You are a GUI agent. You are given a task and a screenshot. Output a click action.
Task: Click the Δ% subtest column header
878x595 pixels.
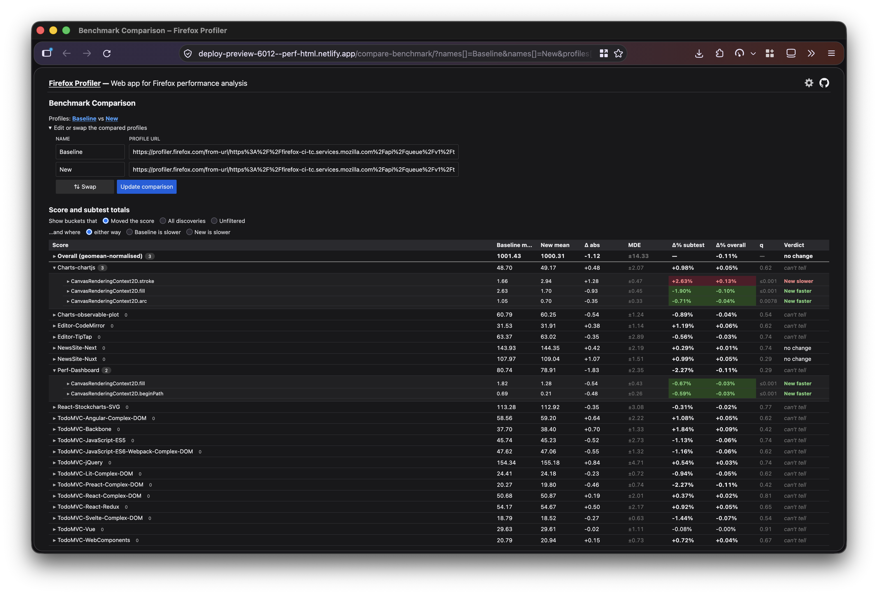tap(688, 245)
